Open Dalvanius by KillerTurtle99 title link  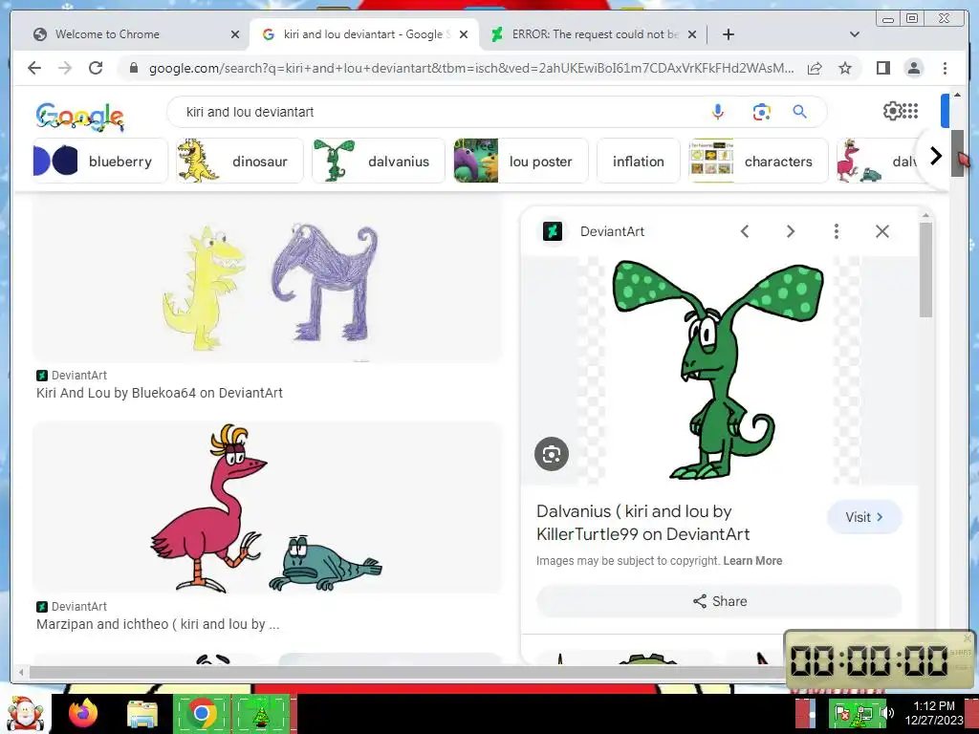tap(643, 523)
